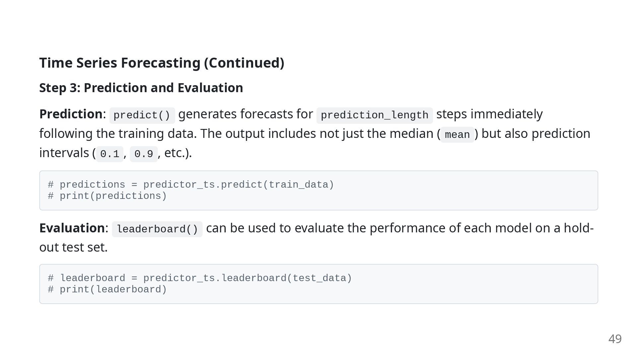This screenshot has height=358, width=637.
Task: Click the phrase 'out test set.'
Action: [73, 247]
